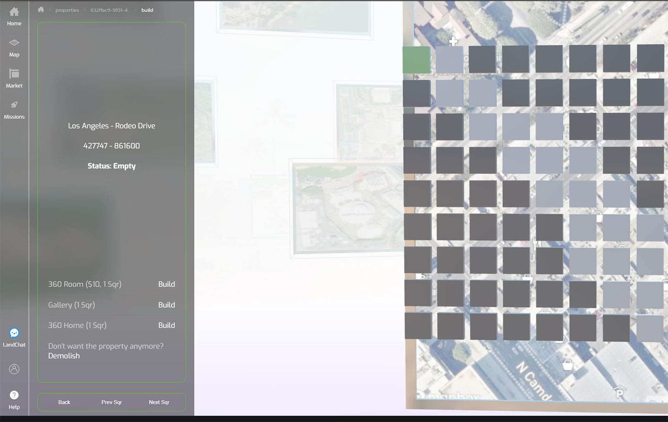Select the green highlighted land square

pos(416,60)
